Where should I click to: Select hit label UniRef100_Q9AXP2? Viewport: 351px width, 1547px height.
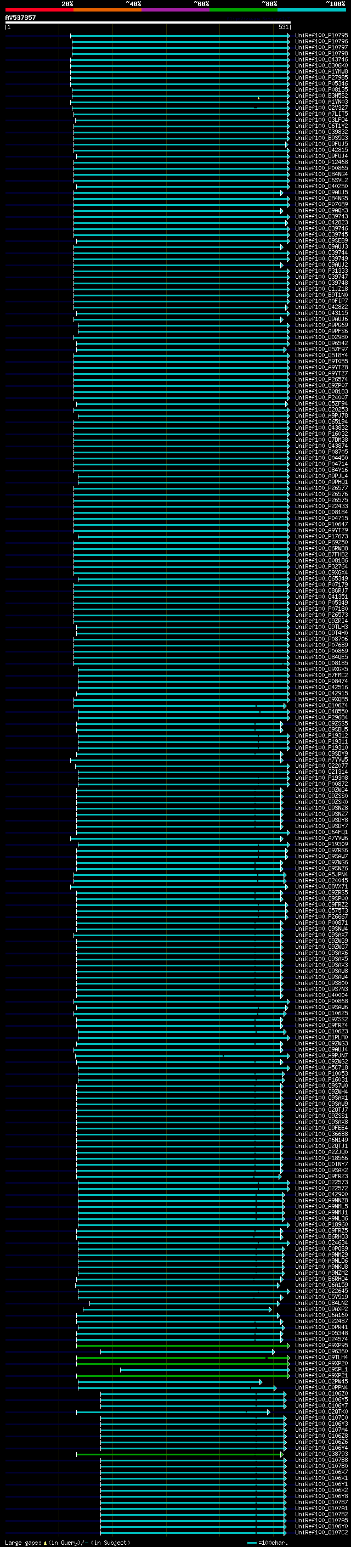tap(321, 1309)
